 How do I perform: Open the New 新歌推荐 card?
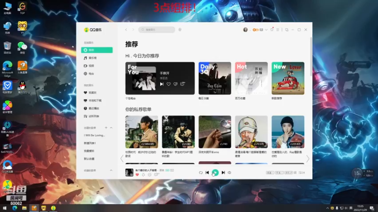[x=288, y=78]
